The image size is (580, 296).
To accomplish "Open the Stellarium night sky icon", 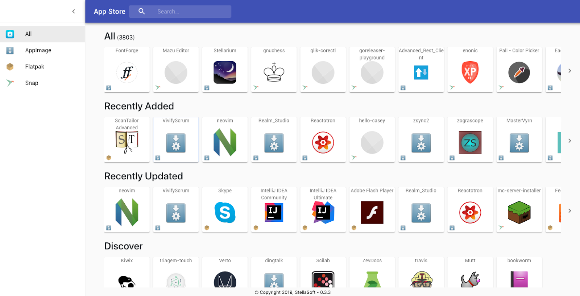I will [x=225, y=72].
